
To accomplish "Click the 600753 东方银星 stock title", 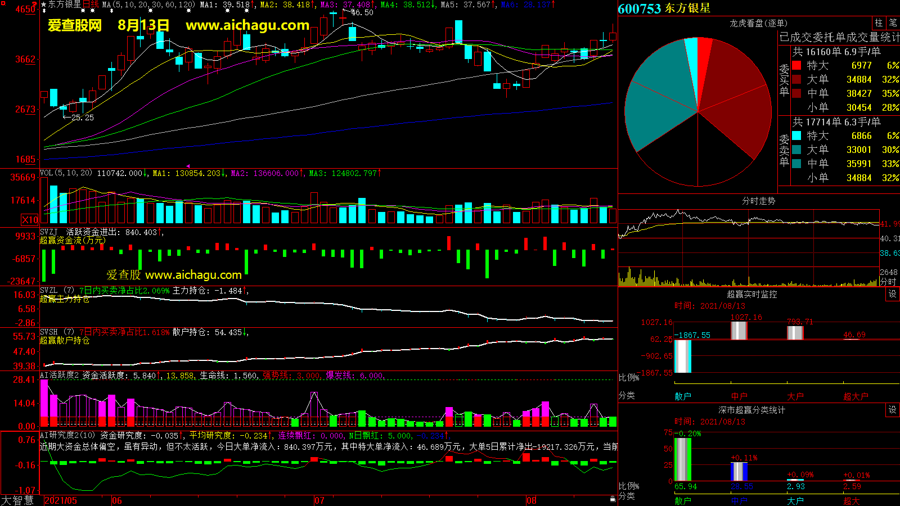I will tap(664, 8).
